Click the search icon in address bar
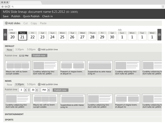The width and height of the screenshot is (165, 123). [x=13, y=7]
